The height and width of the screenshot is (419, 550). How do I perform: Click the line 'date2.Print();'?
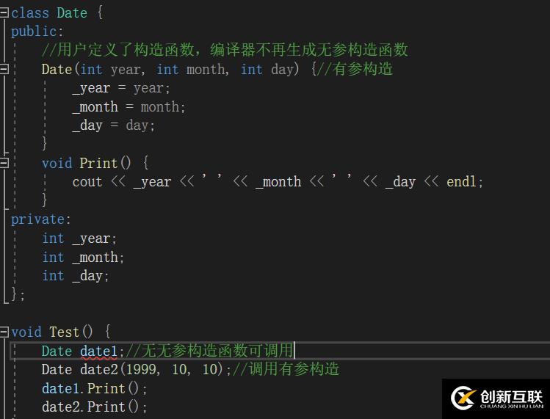[x=94, y=407]
